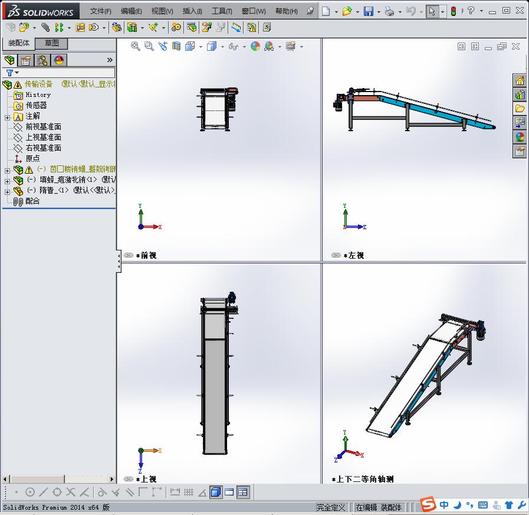The image size is (529, 515).
Task: Click the Instant3D icon at toolbar end
Action: pyautogui.click(x=267, y=27)
